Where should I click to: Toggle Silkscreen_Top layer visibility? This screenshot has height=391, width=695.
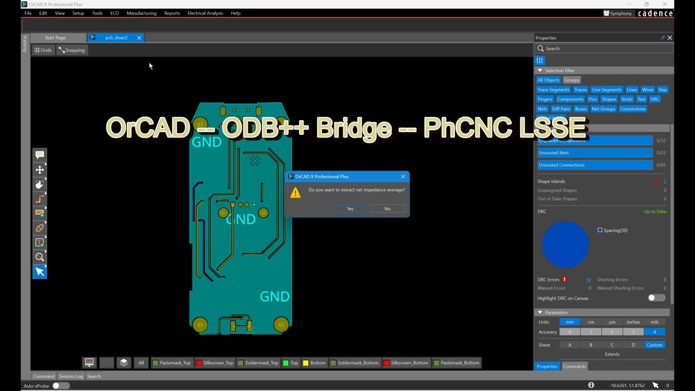point(214,363)
